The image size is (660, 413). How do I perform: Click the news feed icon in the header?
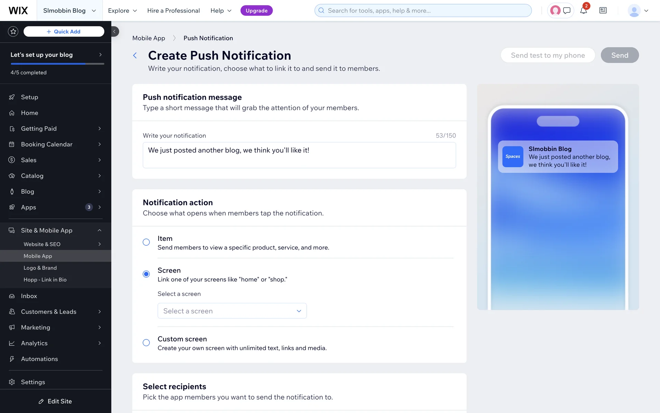coord(603,11)
